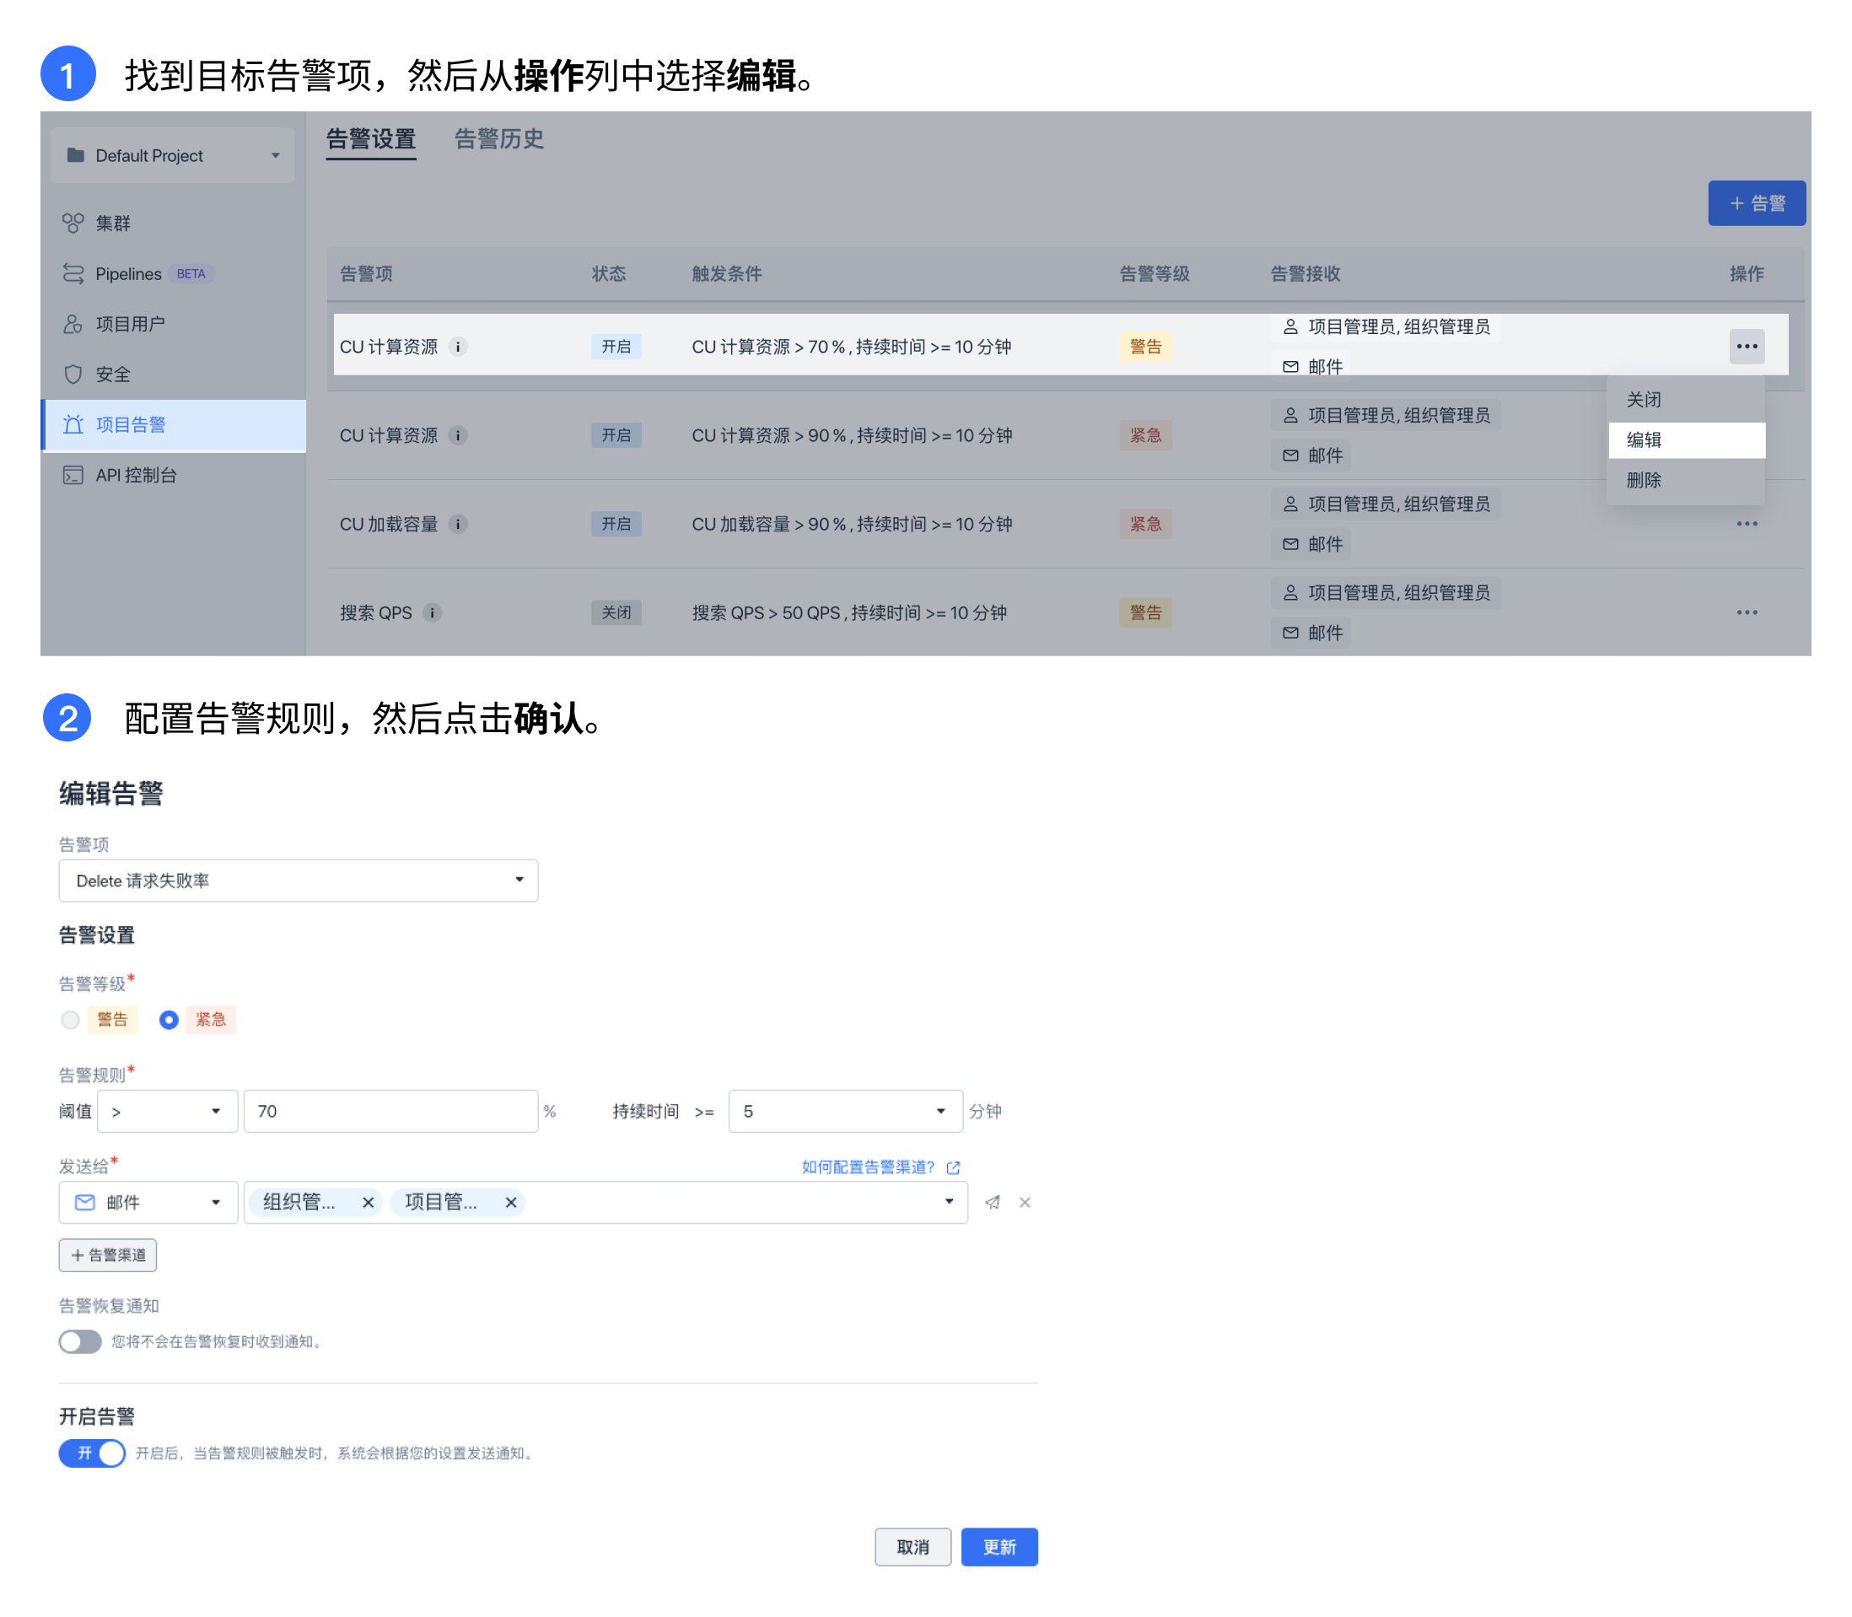Click the external link icon next to 如何配置告警渠道
This screenshot has height=1617, width=1852.
pos(954,1167)
